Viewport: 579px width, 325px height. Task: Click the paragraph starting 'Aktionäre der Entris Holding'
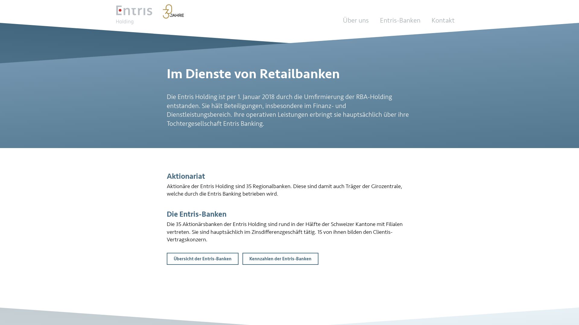coord(284,190)
